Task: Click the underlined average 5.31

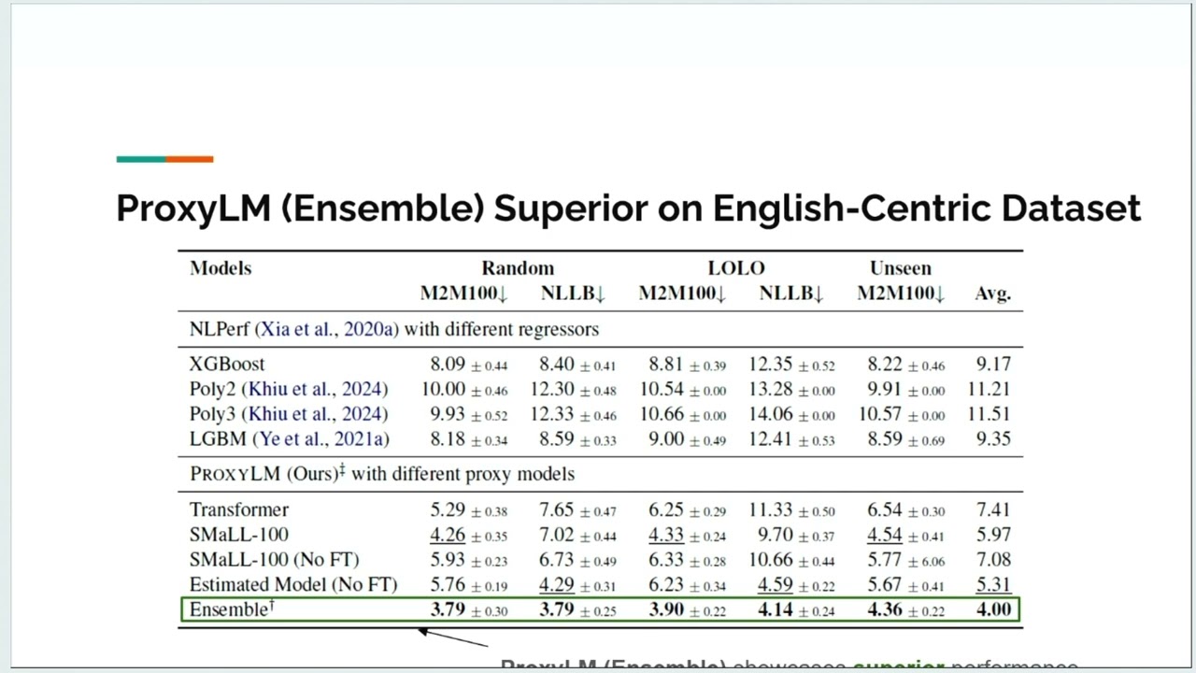Action: [x=993, y=585]
